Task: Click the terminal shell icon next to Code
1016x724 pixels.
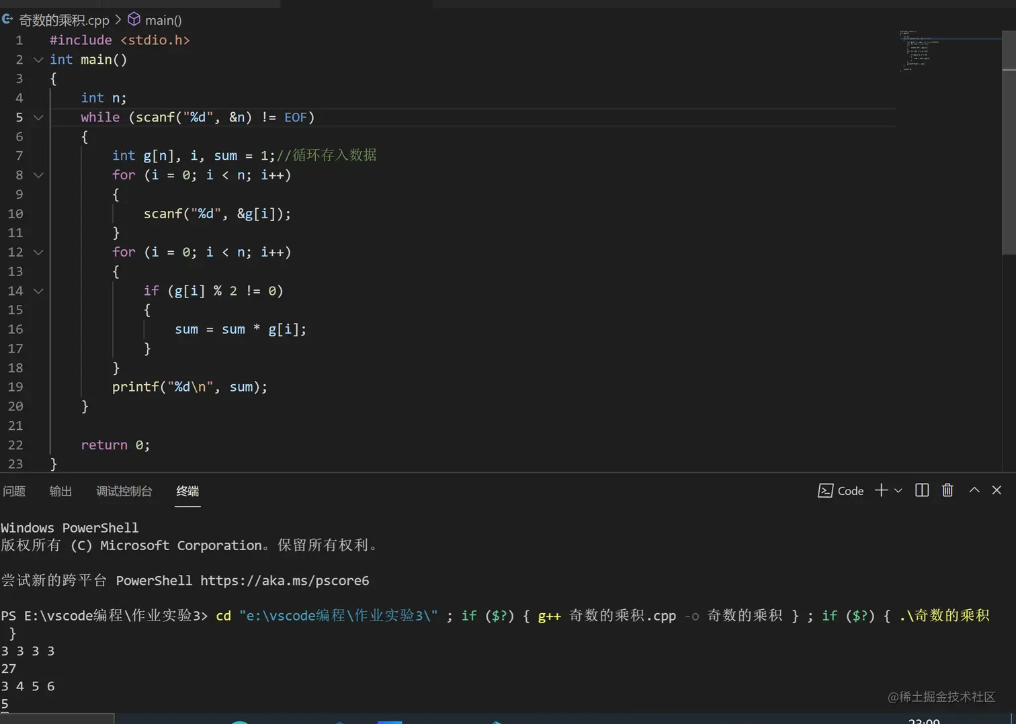Action: (x=825, y=491)
